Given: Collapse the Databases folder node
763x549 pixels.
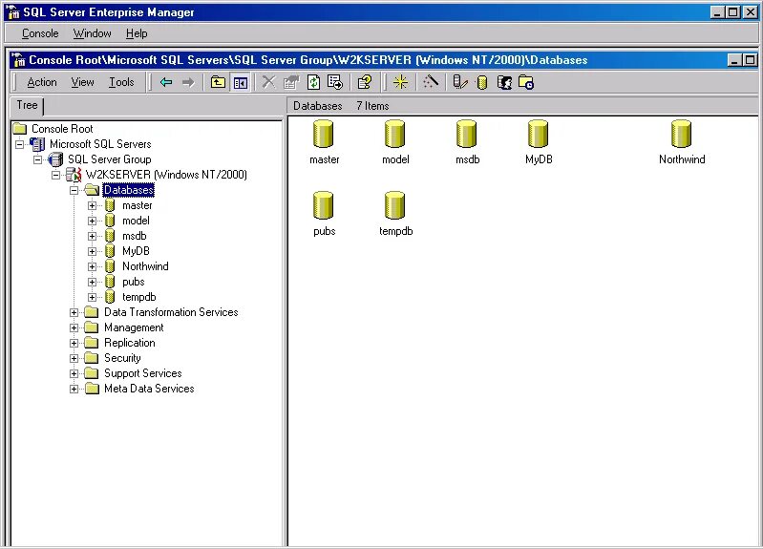Looking at the screenshot, I should 74,190.
